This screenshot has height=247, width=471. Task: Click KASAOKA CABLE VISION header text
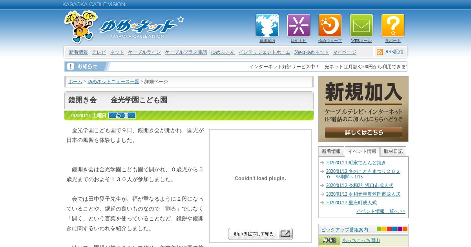[94, 4]
